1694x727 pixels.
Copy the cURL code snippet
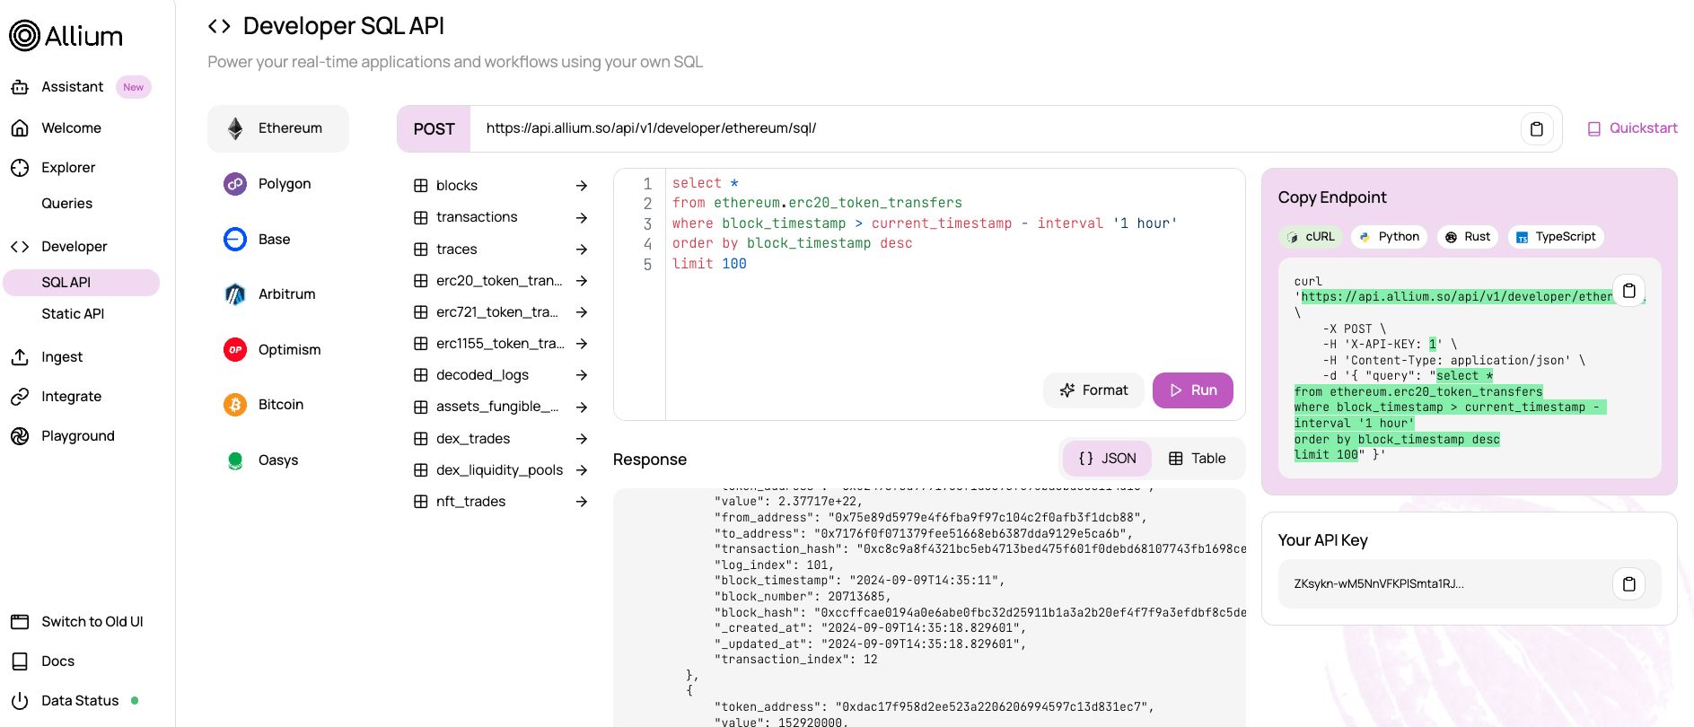click(1628, 291)
